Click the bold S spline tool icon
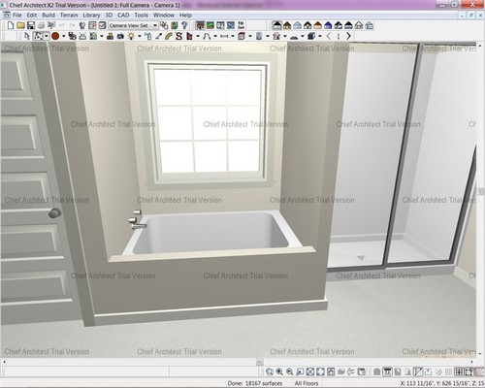The width and height of the screenshot is (485, 388). pos(178,36)
